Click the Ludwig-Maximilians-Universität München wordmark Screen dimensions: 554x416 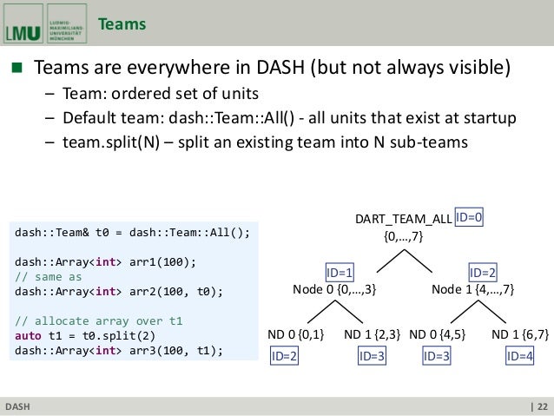pyautogui.click(x=67, y=23)
